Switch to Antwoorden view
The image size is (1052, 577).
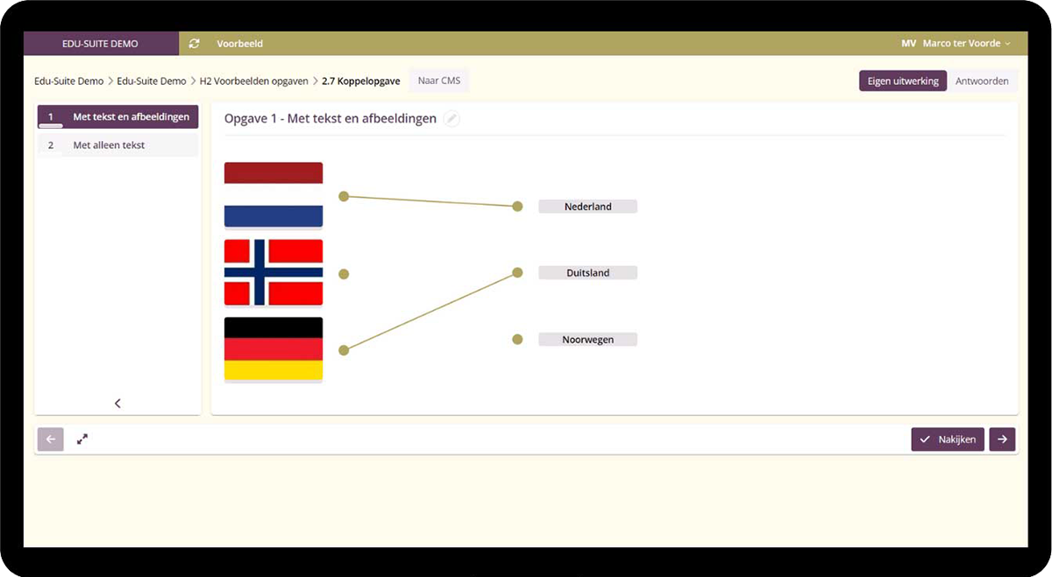[x=982, y=81]
